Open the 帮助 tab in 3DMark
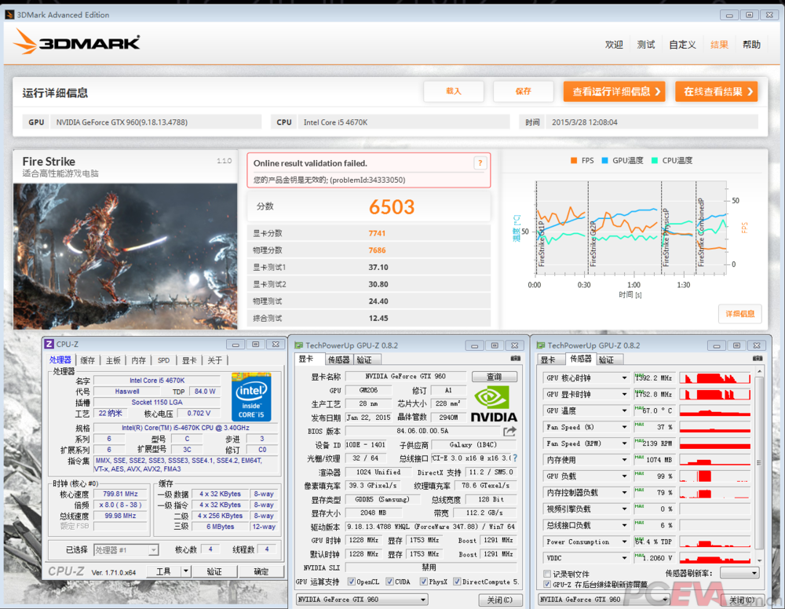 pyautogui.click(x=751, y=45)
